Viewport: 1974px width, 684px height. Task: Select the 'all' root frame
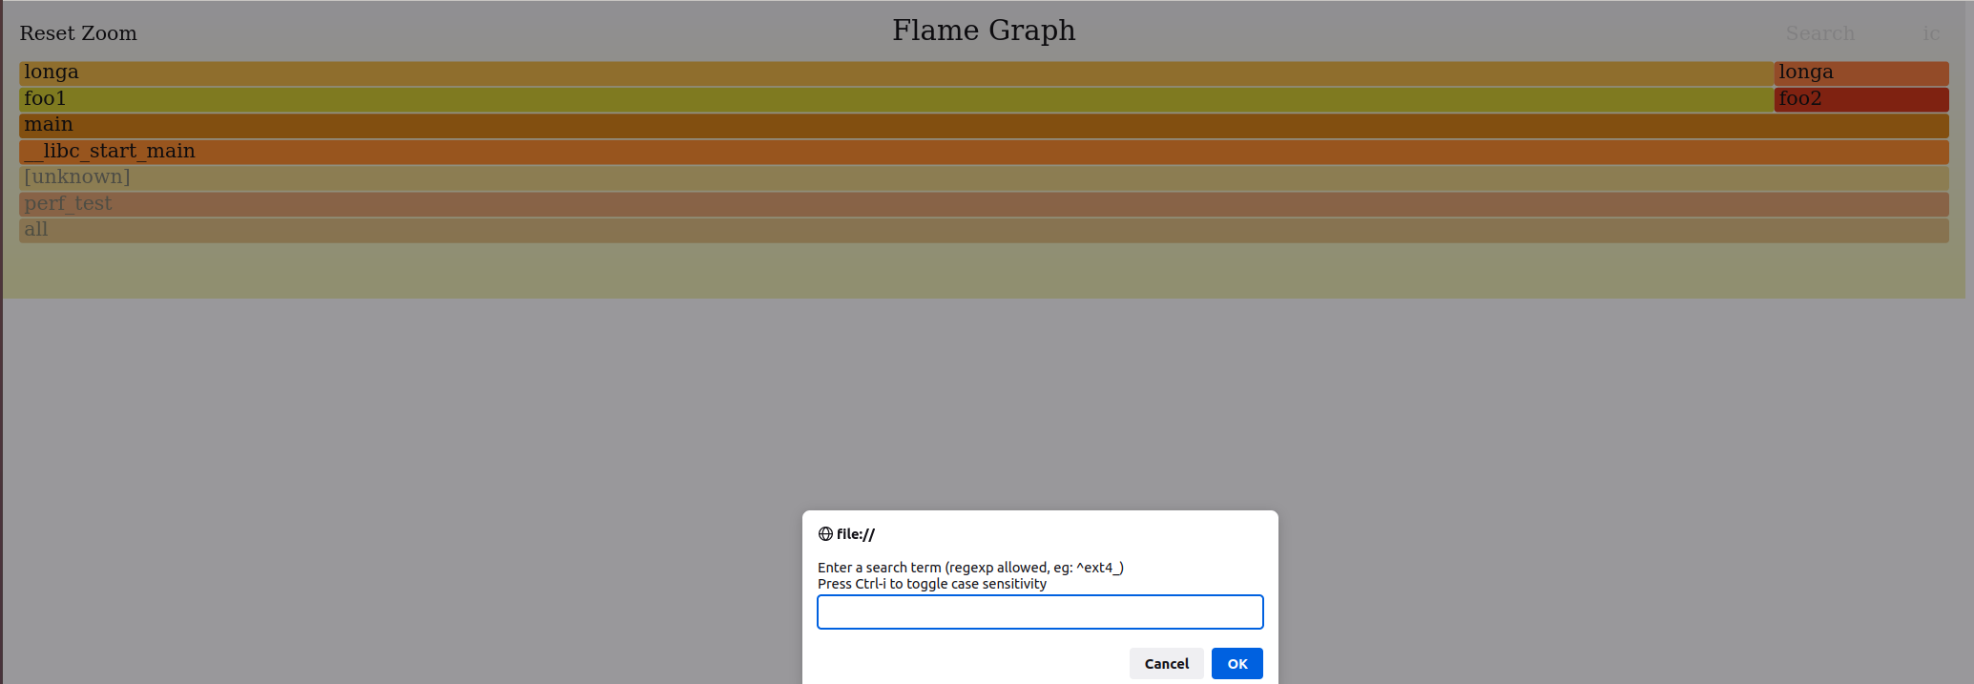pos(983,230)
